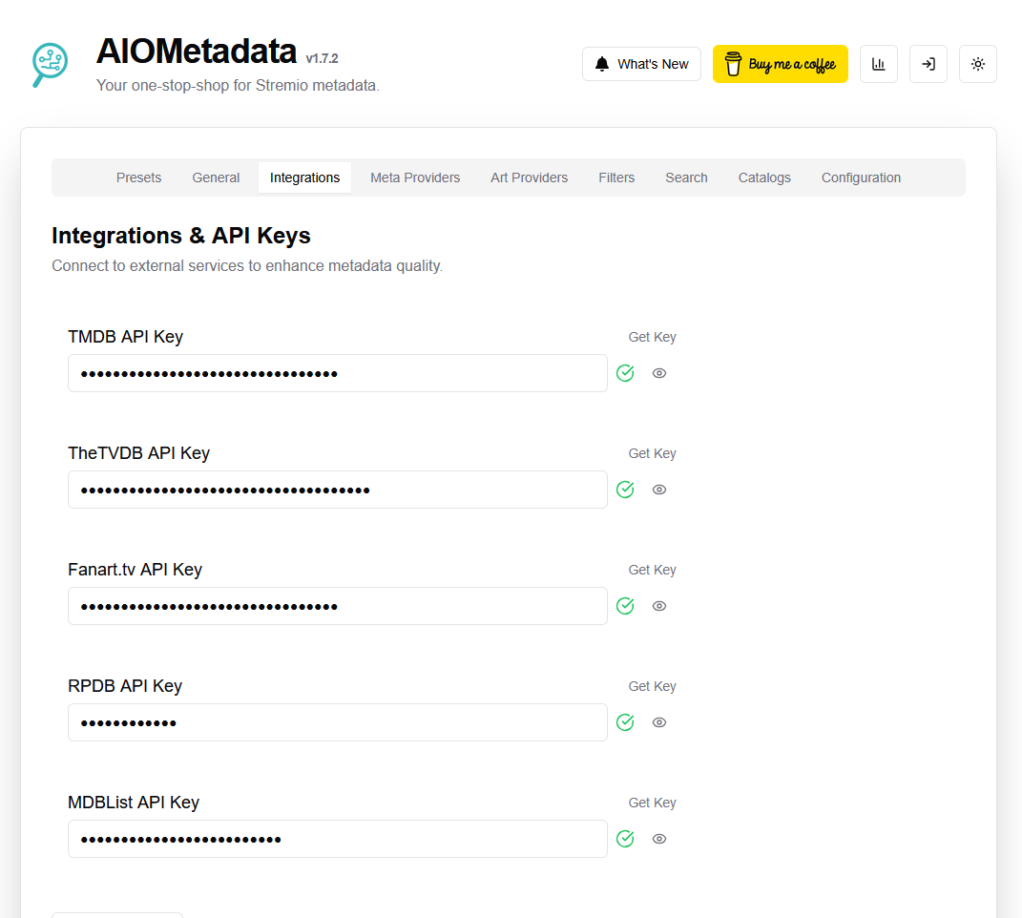The height and width of the screenshot is (918, 1022).
Task: Open the Get Key link for TMDB
Action: click(x=652, y=337)
